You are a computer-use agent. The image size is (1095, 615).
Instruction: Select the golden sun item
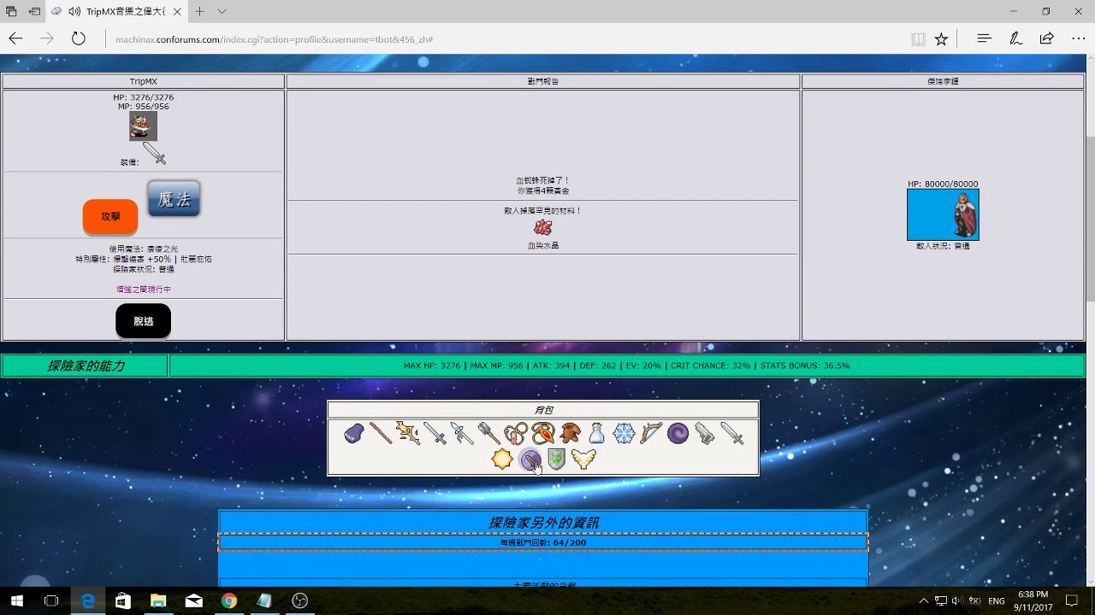[x=502, y=460]
